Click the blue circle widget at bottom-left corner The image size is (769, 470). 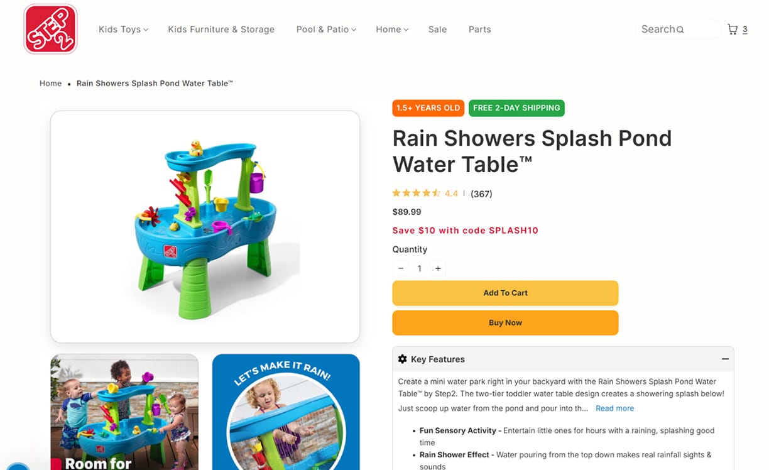[18, 466]
